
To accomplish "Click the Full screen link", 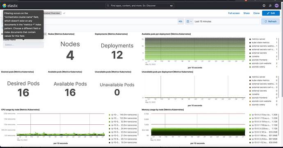I will [x=234, y=13].
